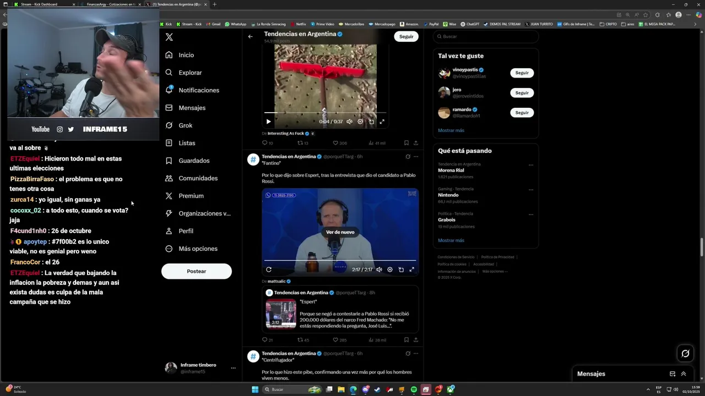Open the Grabois trend
705x396 pixels.
447,220
